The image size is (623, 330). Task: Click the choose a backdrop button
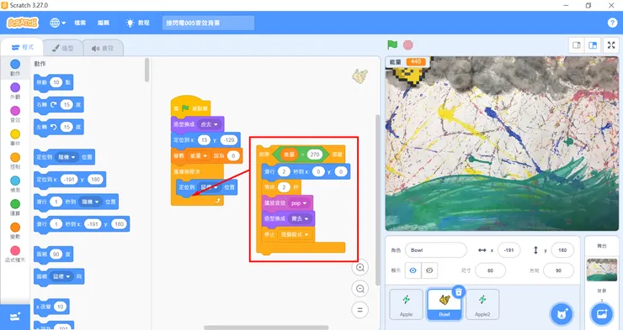[602, 314]
